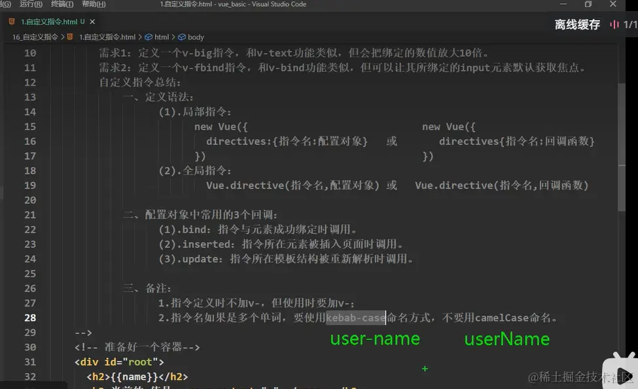
Task: Click the pink indicator icon beside 1/1
Action: click(x=616, y=24)
